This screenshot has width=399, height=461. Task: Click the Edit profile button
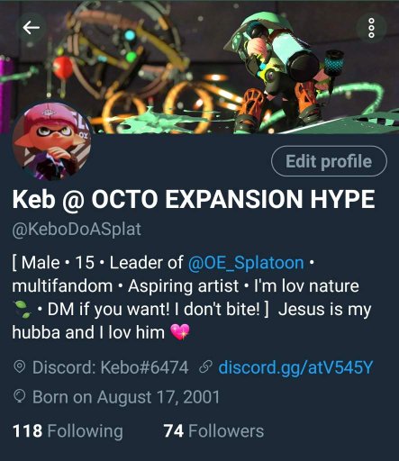point(329,161)
